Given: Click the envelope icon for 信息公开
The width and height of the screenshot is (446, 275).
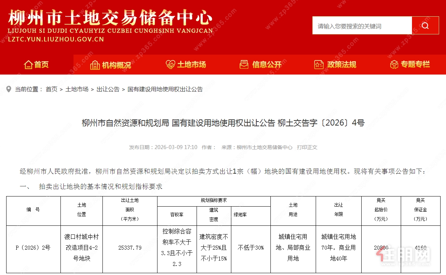Looking at the screenshot, I should pos(243,64).
